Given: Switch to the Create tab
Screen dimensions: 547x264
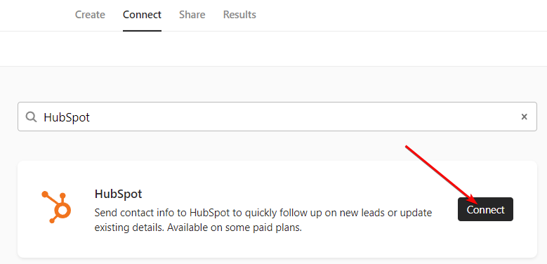Looking at the screenshot, I should 90,15.
